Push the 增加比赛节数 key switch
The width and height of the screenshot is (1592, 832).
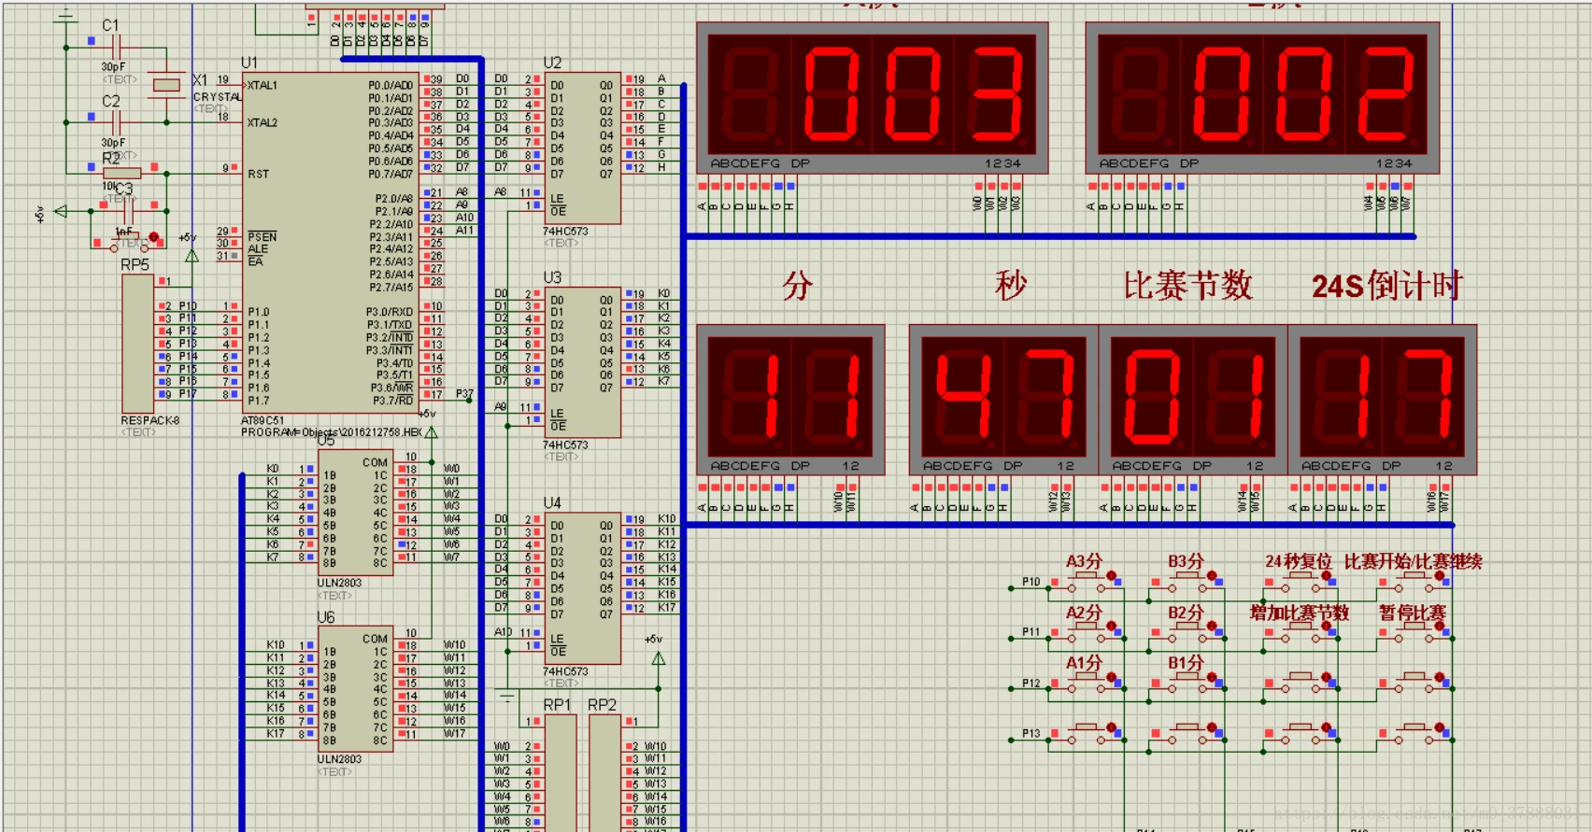[x=1301, y=632]
